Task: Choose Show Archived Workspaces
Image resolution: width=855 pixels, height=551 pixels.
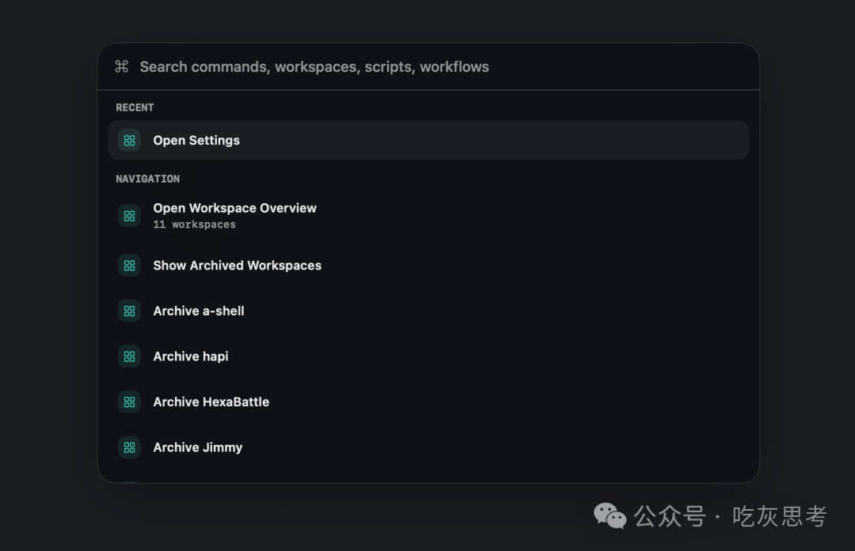Action: [237, 266]
